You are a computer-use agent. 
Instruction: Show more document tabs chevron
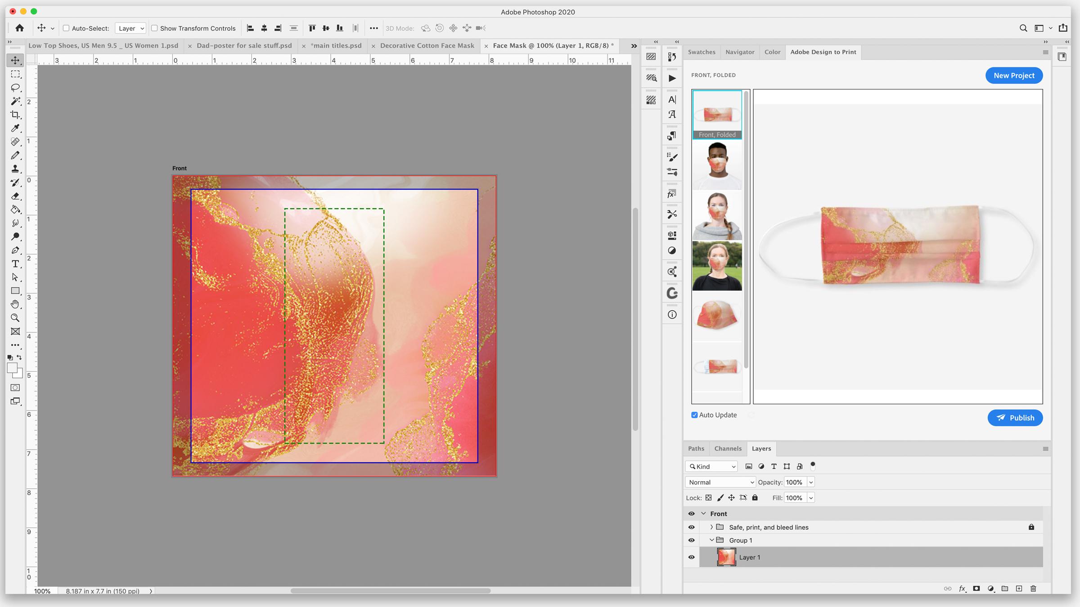point(634,46)
